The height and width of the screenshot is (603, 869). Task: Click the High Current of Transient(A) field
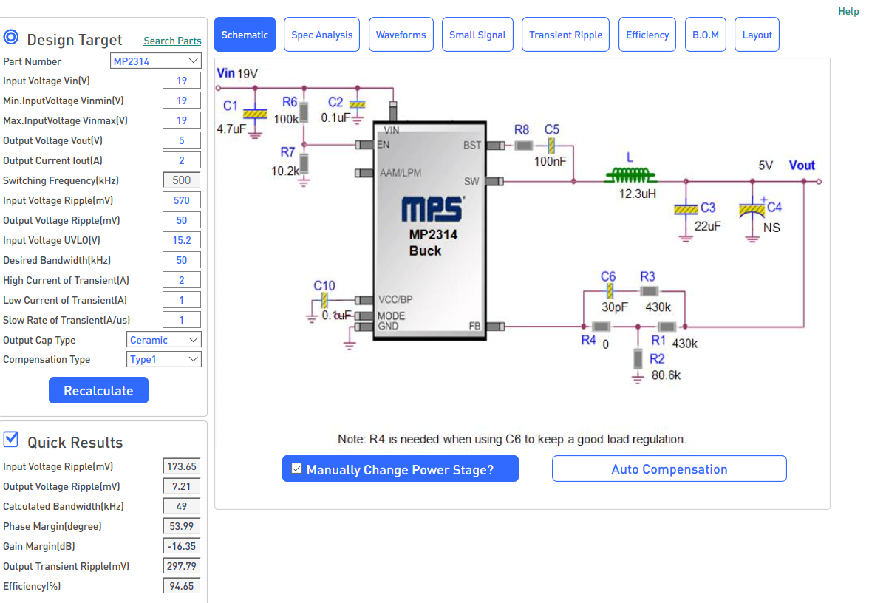[x=182, y=280]
